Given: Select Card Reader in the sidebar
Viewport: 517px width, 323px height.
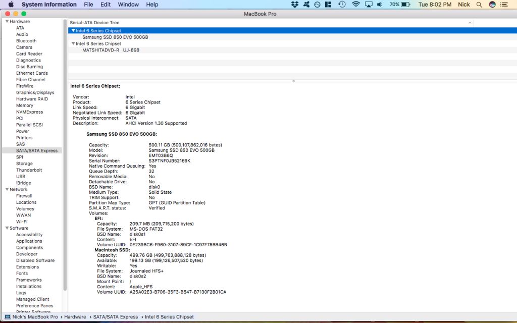Looking at the screenshot, I should pos(29,53).
